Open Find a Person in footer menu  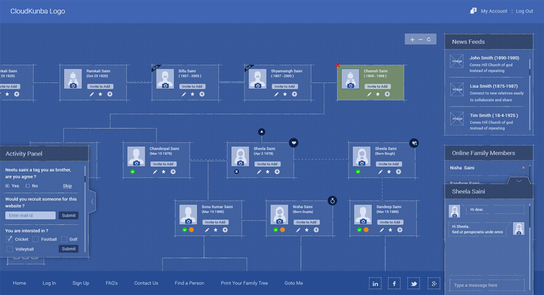pyautogui.click(x=189, y=283)
